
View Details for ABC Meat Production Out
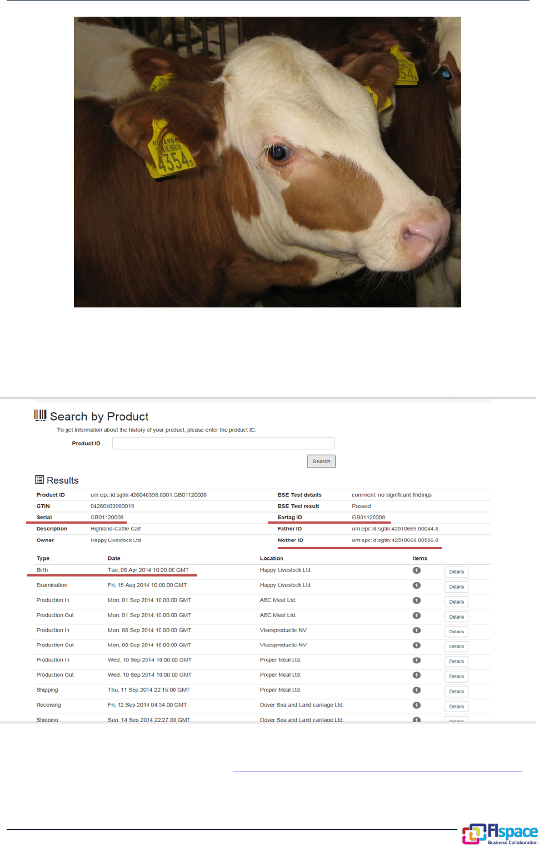click(x=456, y=617)
